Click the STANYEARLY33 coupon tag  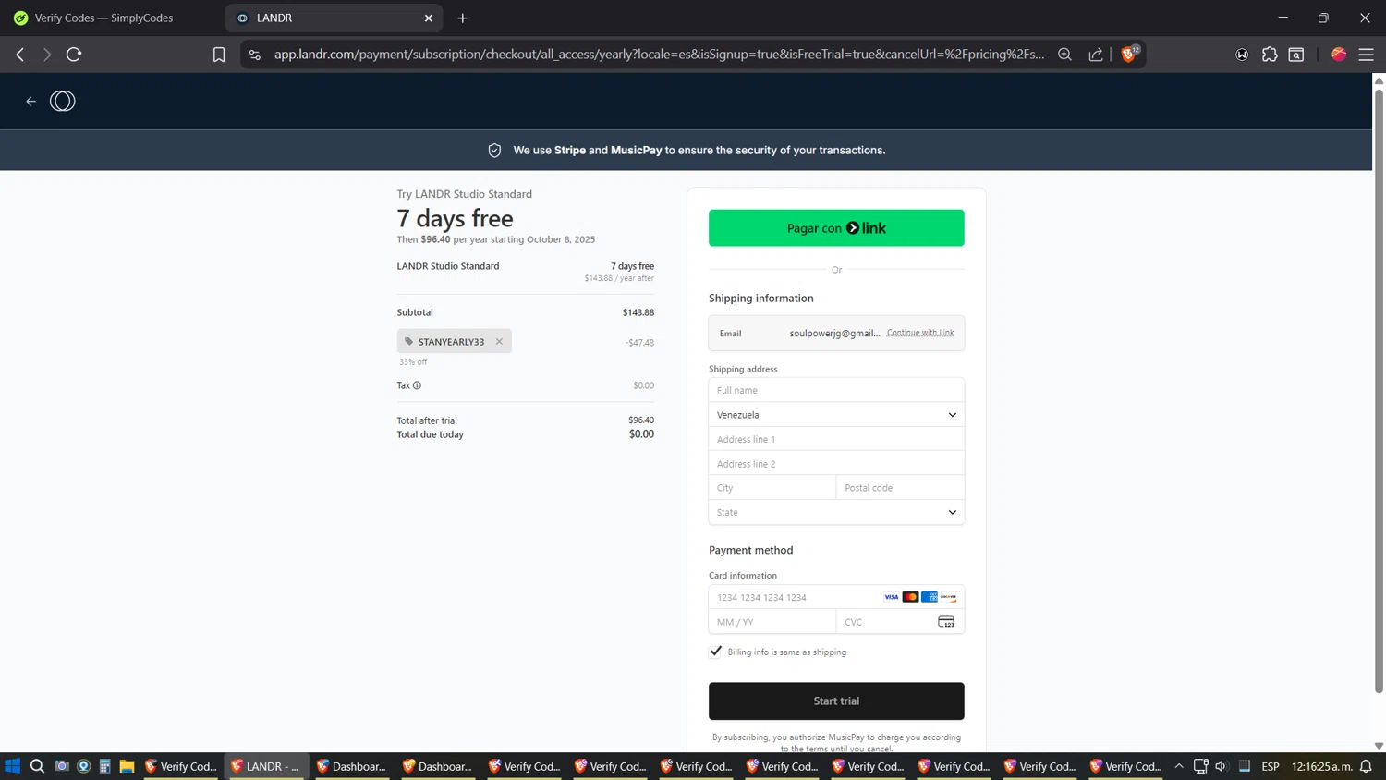[x=455, y=341]
